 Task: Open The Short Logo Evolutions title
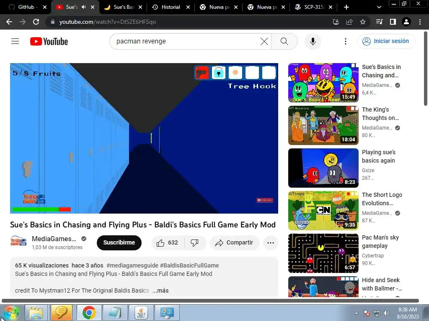(x=382, y=199)
